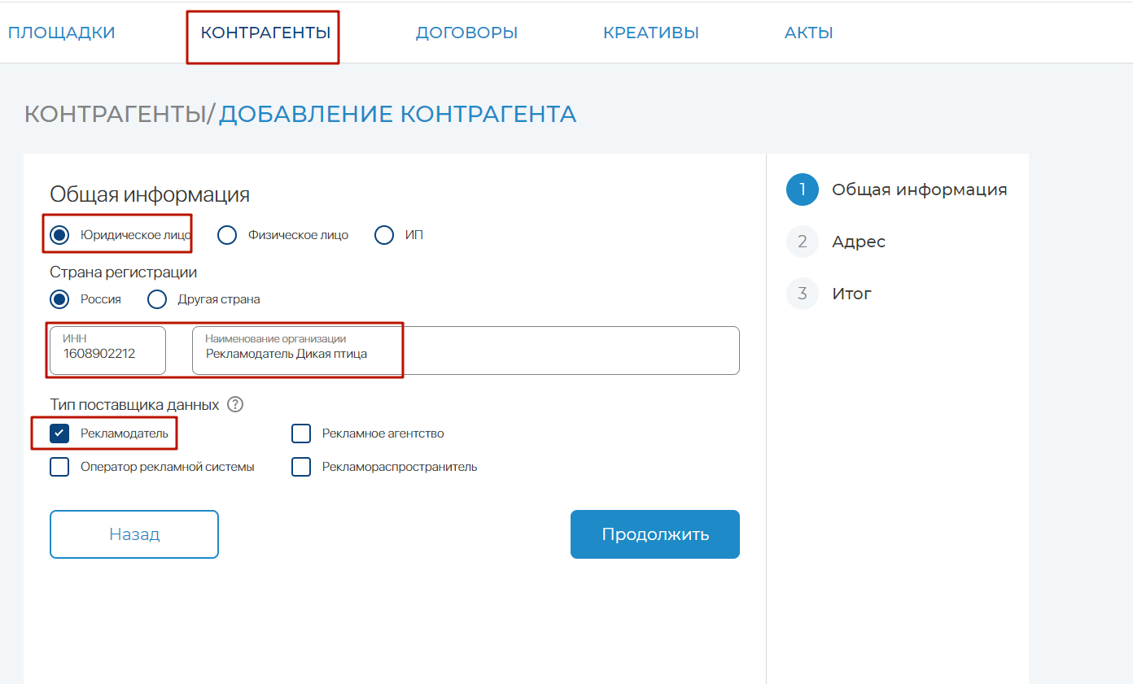This screenshot has width=1133, height=684.
Task: Choose the ИП radio option
Action: (x=384, y=235)
